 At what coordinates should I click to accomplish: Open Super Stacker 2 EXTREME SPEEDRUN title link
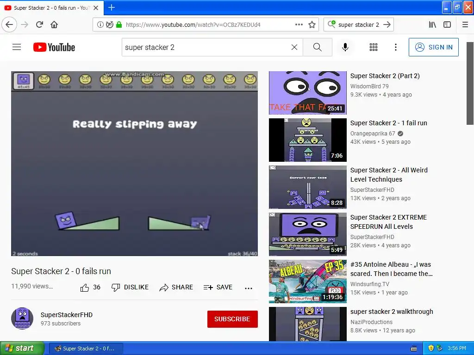388,222
